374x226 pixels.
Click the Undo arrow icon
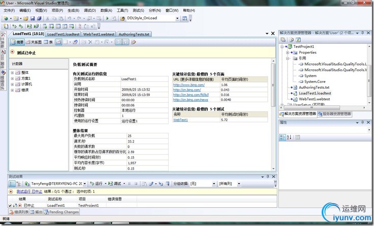point(69,18)
